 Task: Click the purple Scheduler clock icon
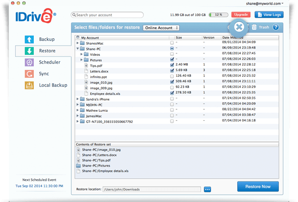[29, 62]
